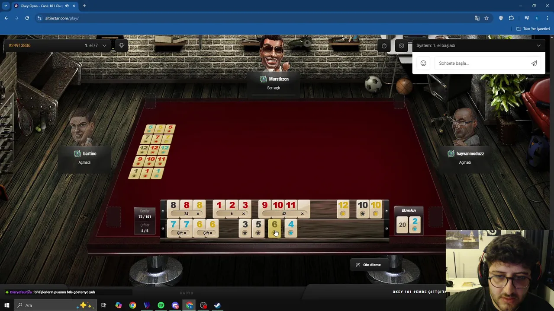The image size is (554, 311).
Task: Remove the 7-7 Çift pair group
Action: [185, 233]
